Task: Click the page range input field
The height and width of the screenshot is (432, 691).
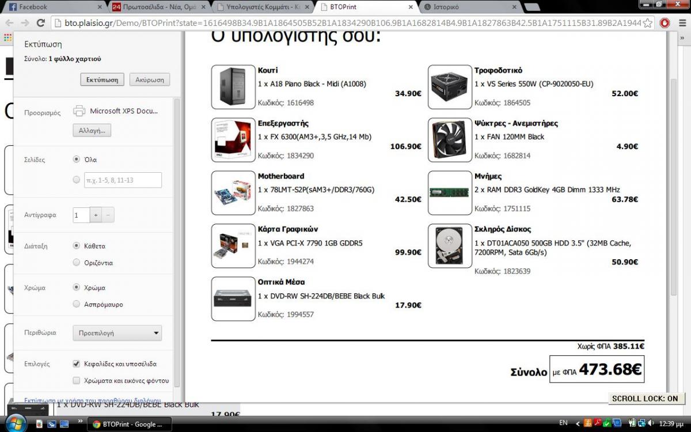Action: coord(123,180)
